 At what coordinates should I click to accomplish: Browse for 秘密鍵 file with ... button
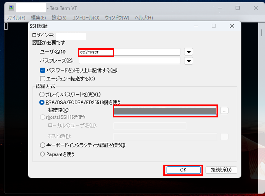[x=224, y=111]
